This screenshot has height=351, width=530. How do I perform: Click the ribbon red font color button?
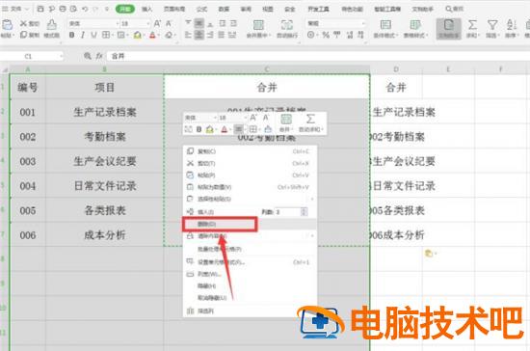click(x=152, y=35)
